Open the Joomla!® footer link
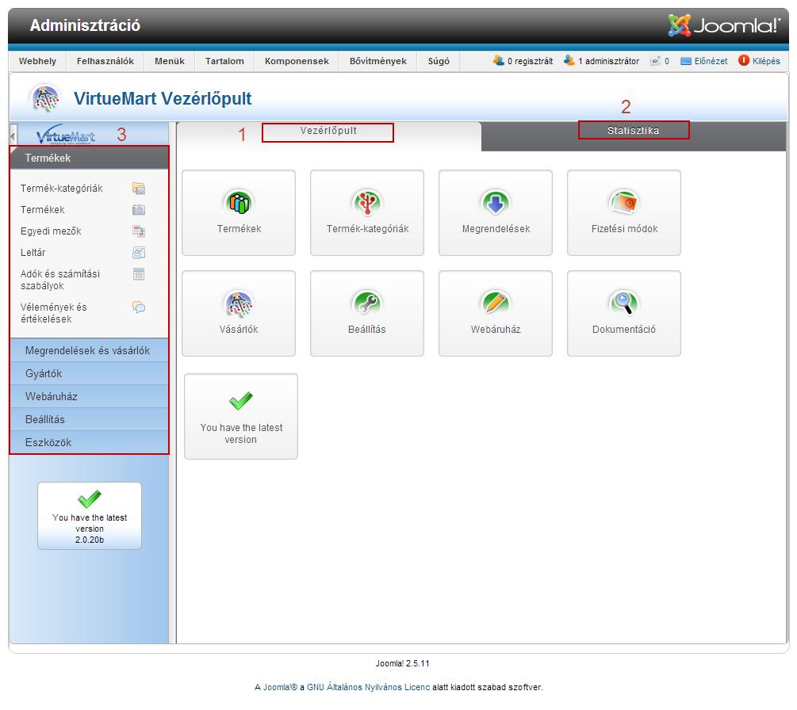Image resolution: width=797 pixels, height=710 pixels. 280,687
